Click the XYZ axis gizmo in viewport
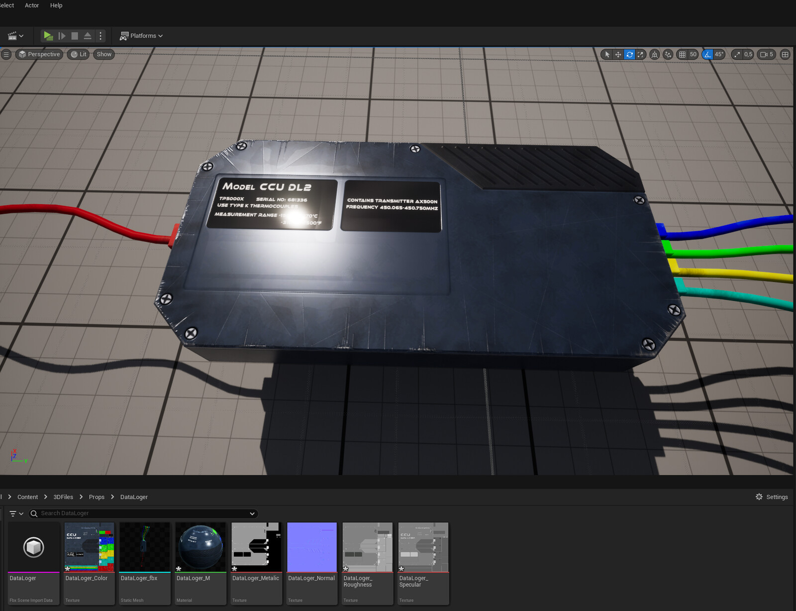The image size is (796, 611). pos(19,456)
